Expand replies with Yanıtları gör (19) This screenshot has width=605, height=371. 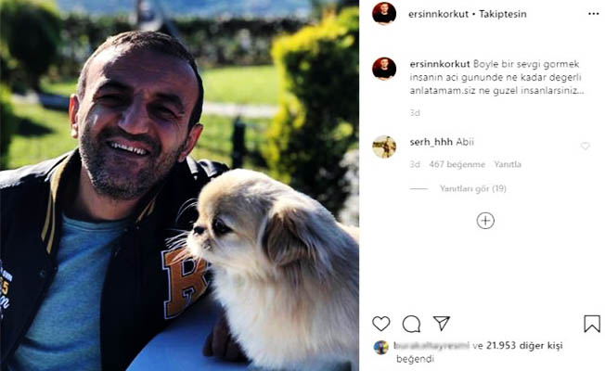[x=473, y=188]
